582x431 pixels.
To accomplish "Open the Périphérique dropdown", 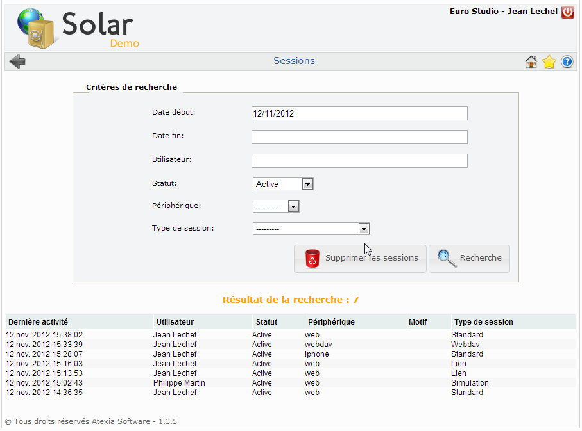I will point(276,206).
